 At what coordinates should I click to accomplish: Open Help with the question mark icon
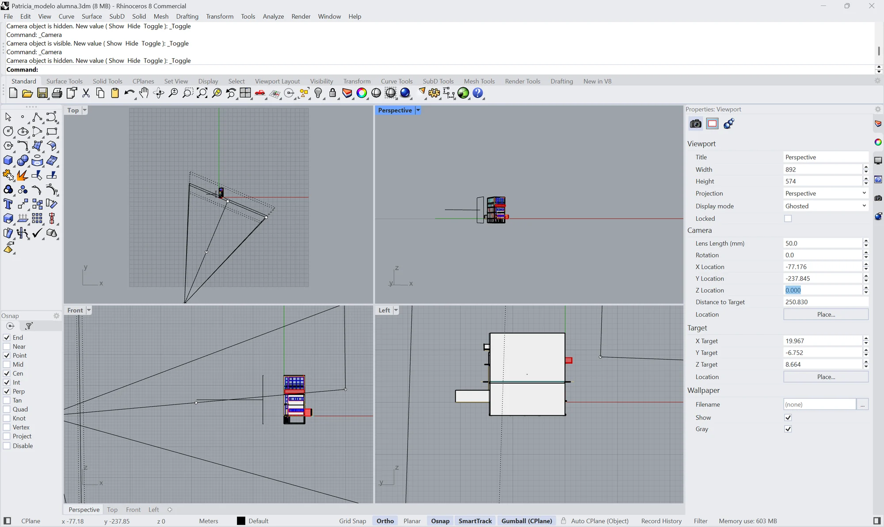pos(478,93)
